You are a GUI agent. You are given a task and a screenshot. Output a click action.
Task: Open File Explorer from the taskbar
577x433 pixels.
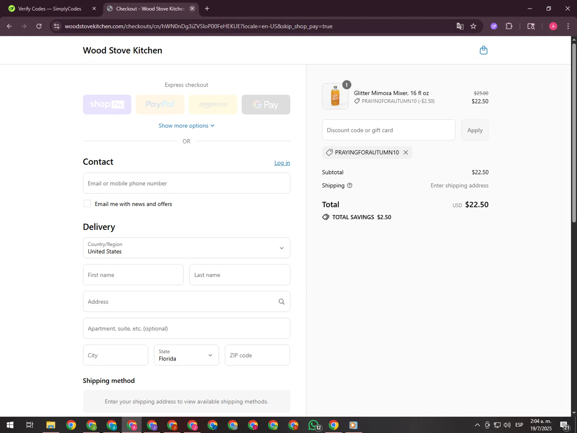(x=51, y=425)
